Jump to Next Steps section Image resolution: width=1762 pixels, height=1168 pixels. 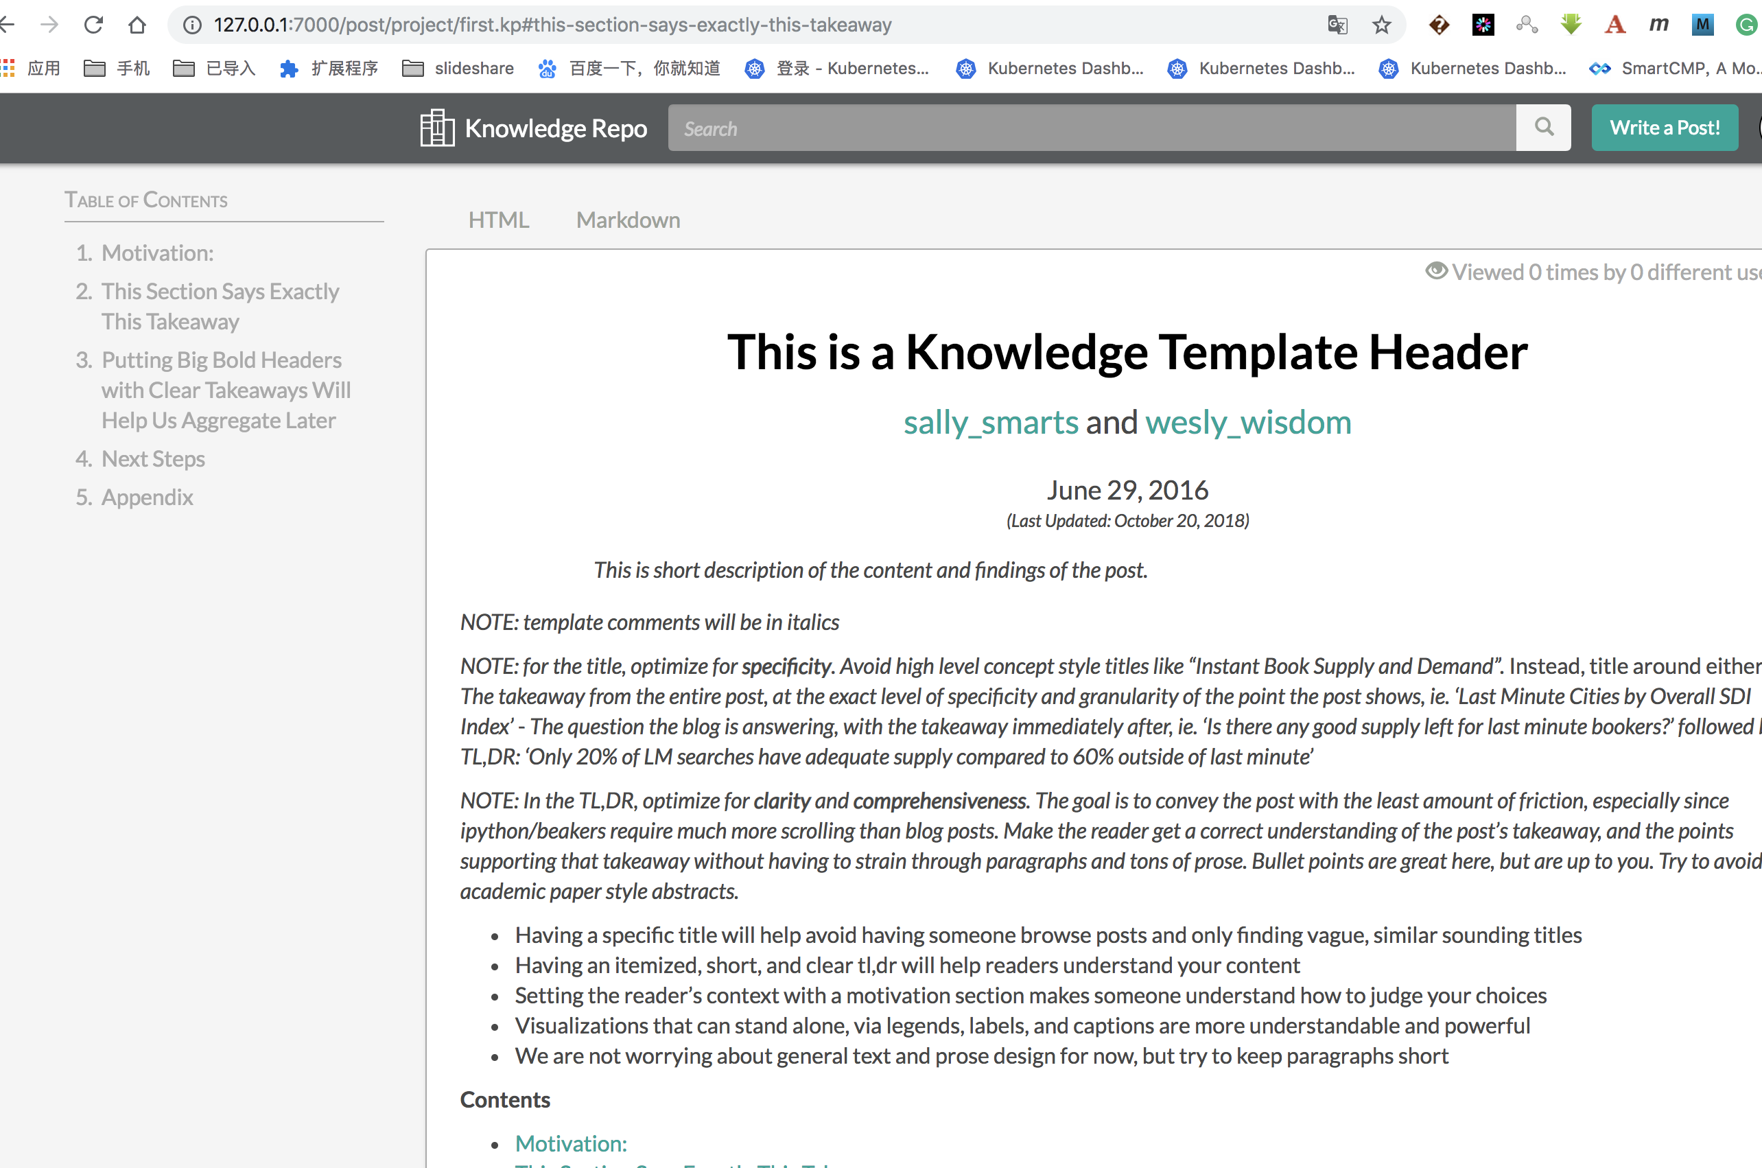click(x=153, y=459)
